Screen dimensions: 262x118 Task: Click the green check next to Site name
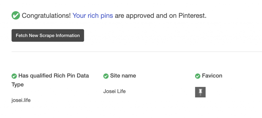coord(106,76)
